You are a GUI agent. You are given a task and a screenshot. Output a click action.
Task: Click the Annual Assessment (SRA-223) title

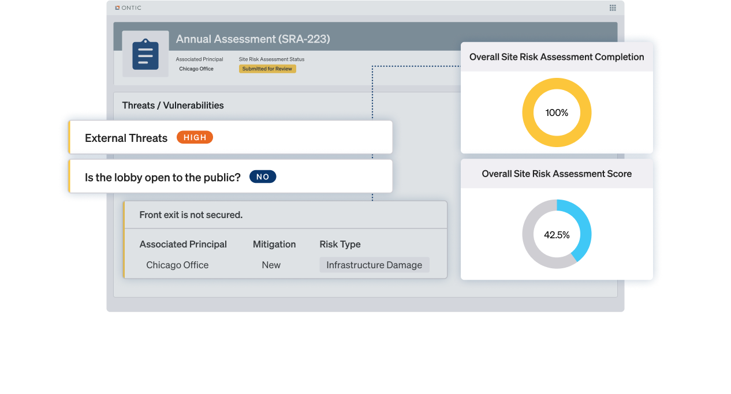click(x=253, y=39)
